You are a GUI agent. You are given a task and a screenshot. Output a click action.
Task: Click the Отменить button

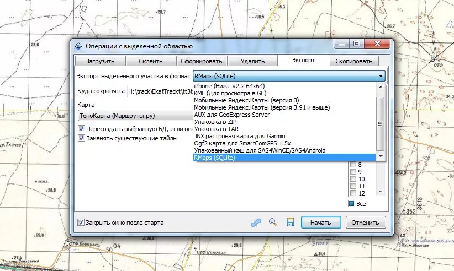point(365,223)
